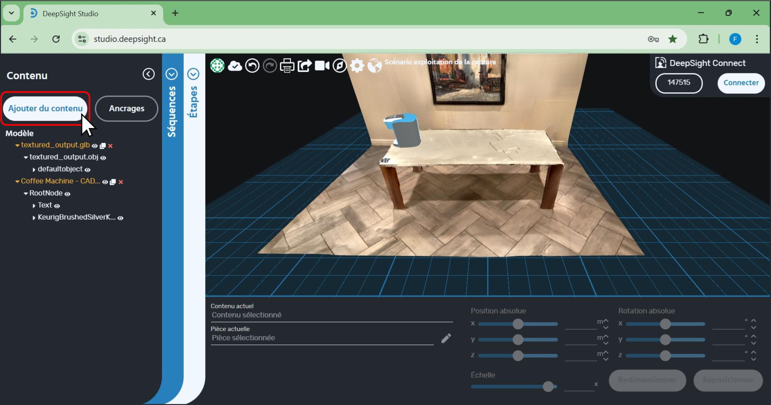Open the Séquences side panel
Image resolution: width=771 pixels, height=405 pixels.
coord(172,74)
